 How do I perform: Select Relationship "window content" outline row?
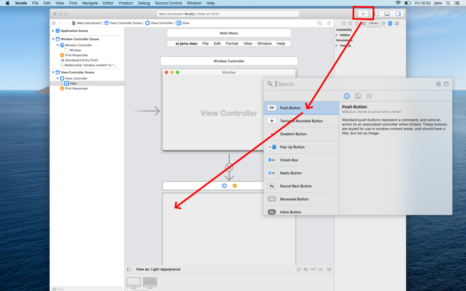point(87,65)
